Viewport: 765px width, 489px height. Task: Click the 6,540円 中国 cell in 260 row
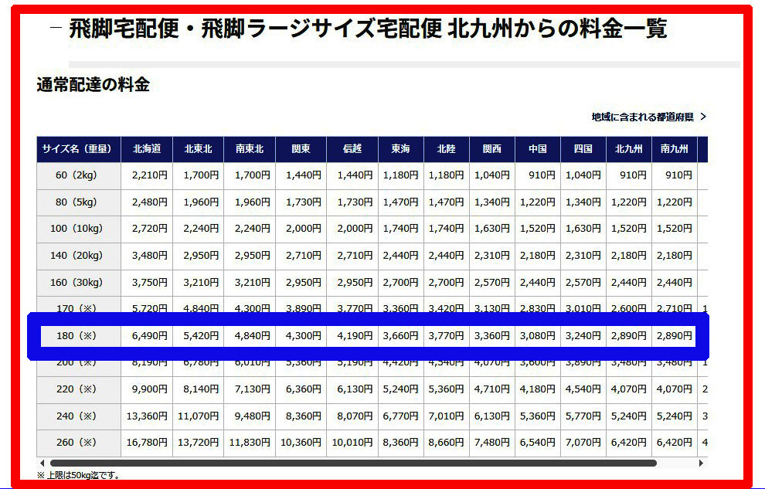(538, 443)
